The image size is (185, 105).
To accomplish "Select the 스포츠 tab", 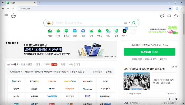I will coord(47,64).
